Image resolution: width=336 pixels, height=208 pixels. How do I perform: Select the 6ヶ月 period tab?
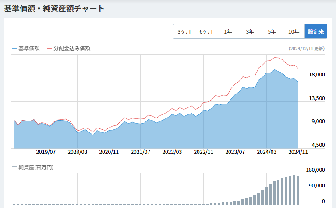(206, 31)
